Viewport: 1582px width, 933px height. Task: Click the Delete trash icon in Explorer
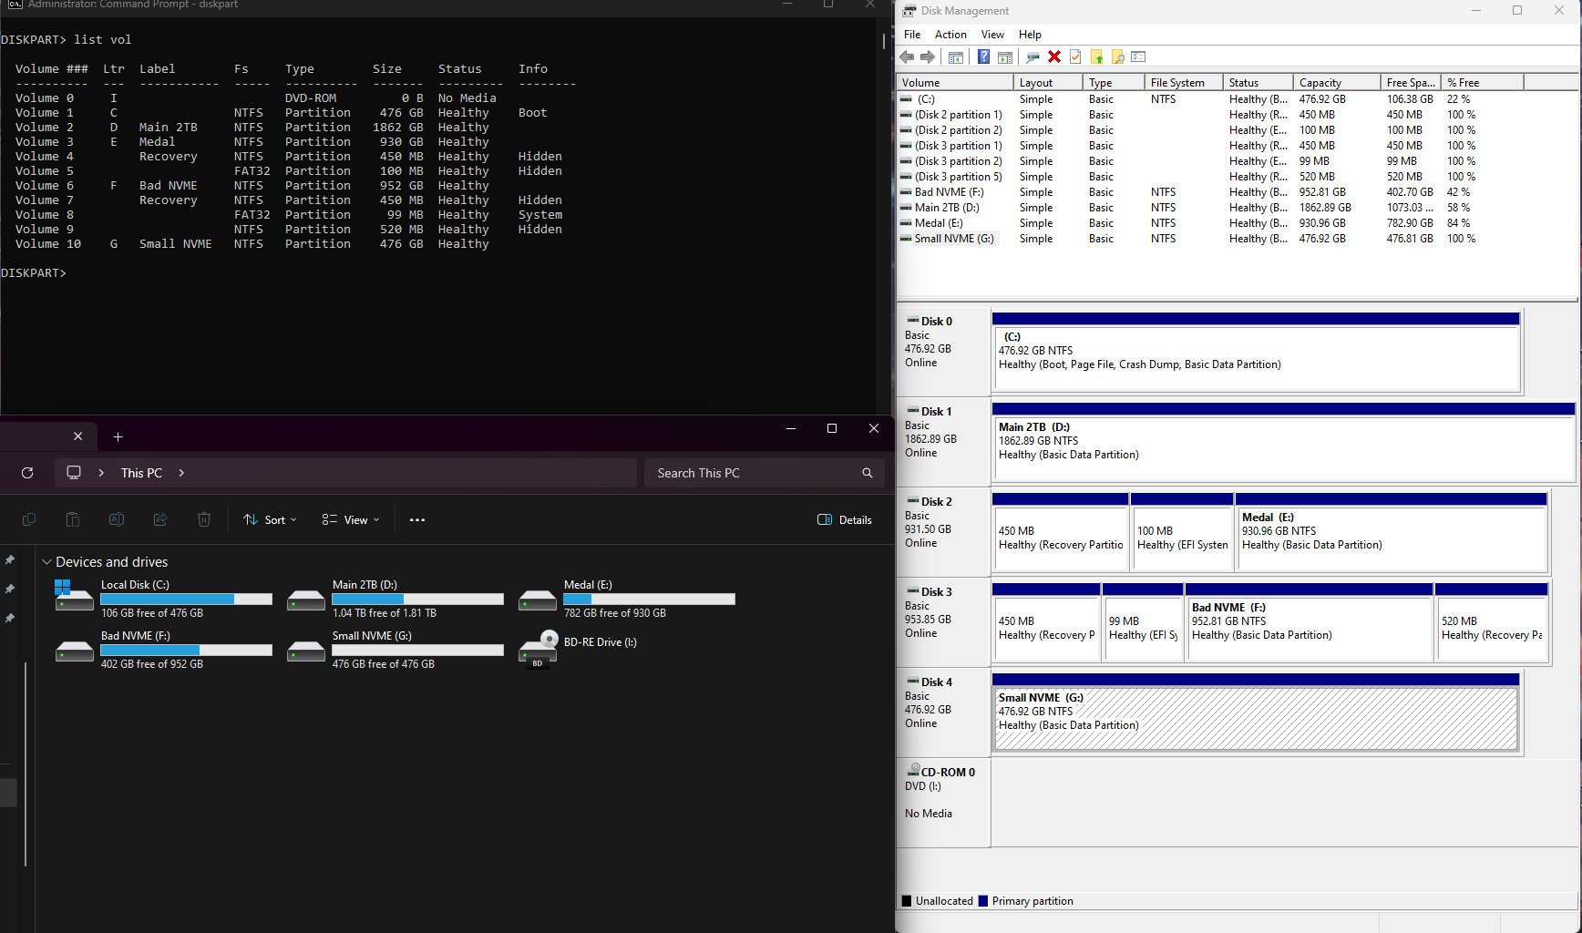pos(204,520)
